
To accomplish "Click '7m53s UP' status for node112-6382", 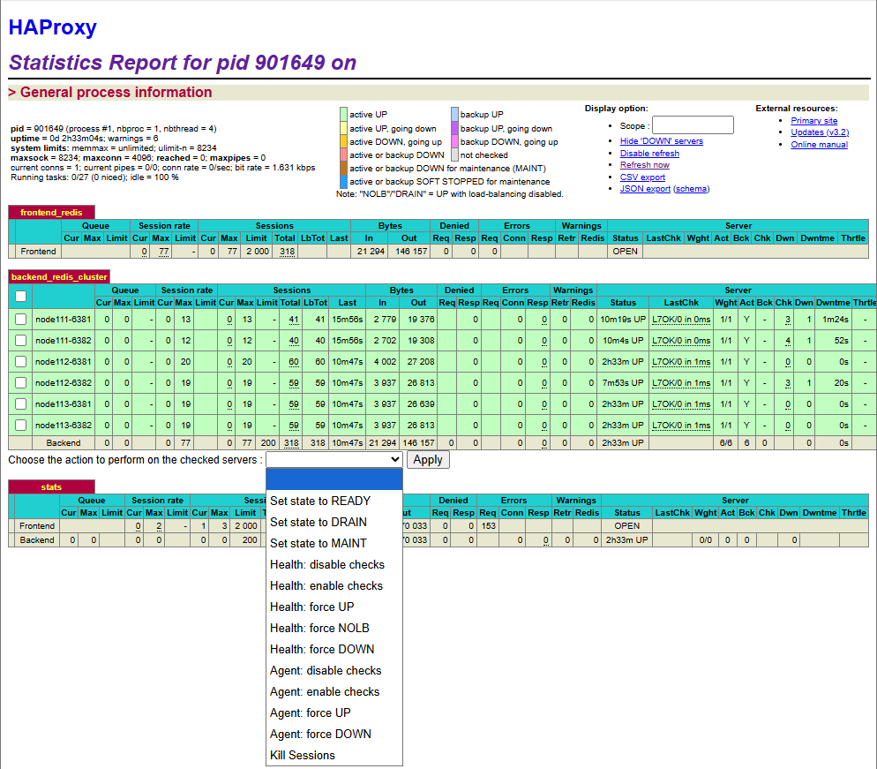I will point(623,383).
